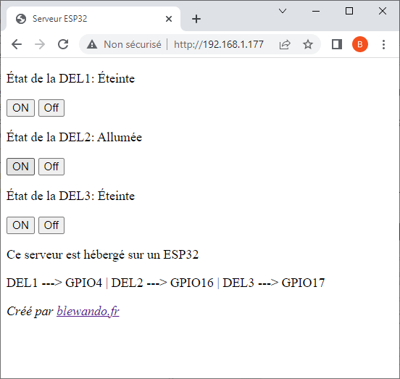Bookmark this page with the star icon

(308, 44)
